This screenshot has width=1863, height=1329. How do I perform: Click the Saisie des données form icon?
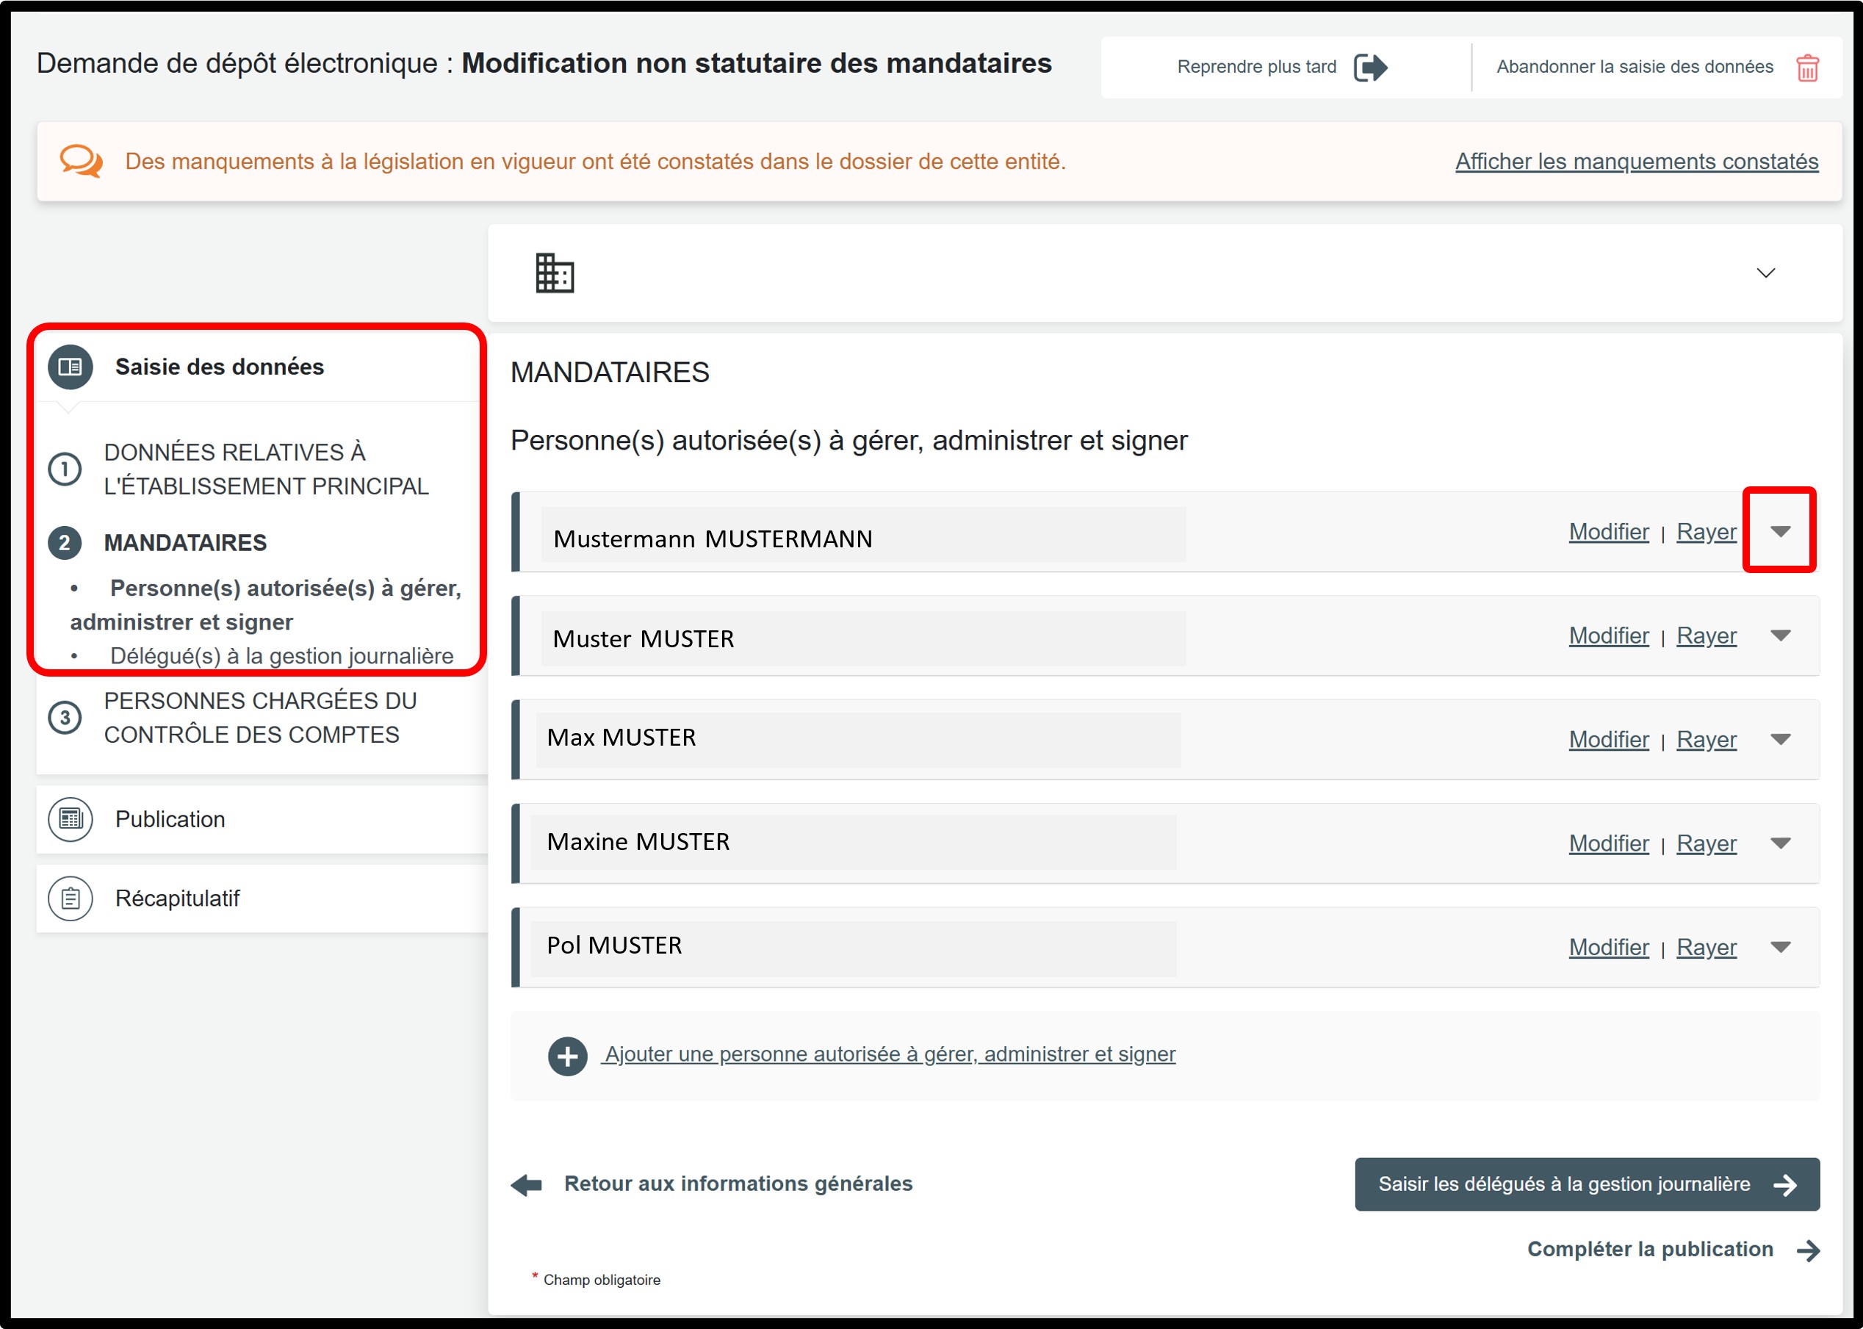click(71, 367)
